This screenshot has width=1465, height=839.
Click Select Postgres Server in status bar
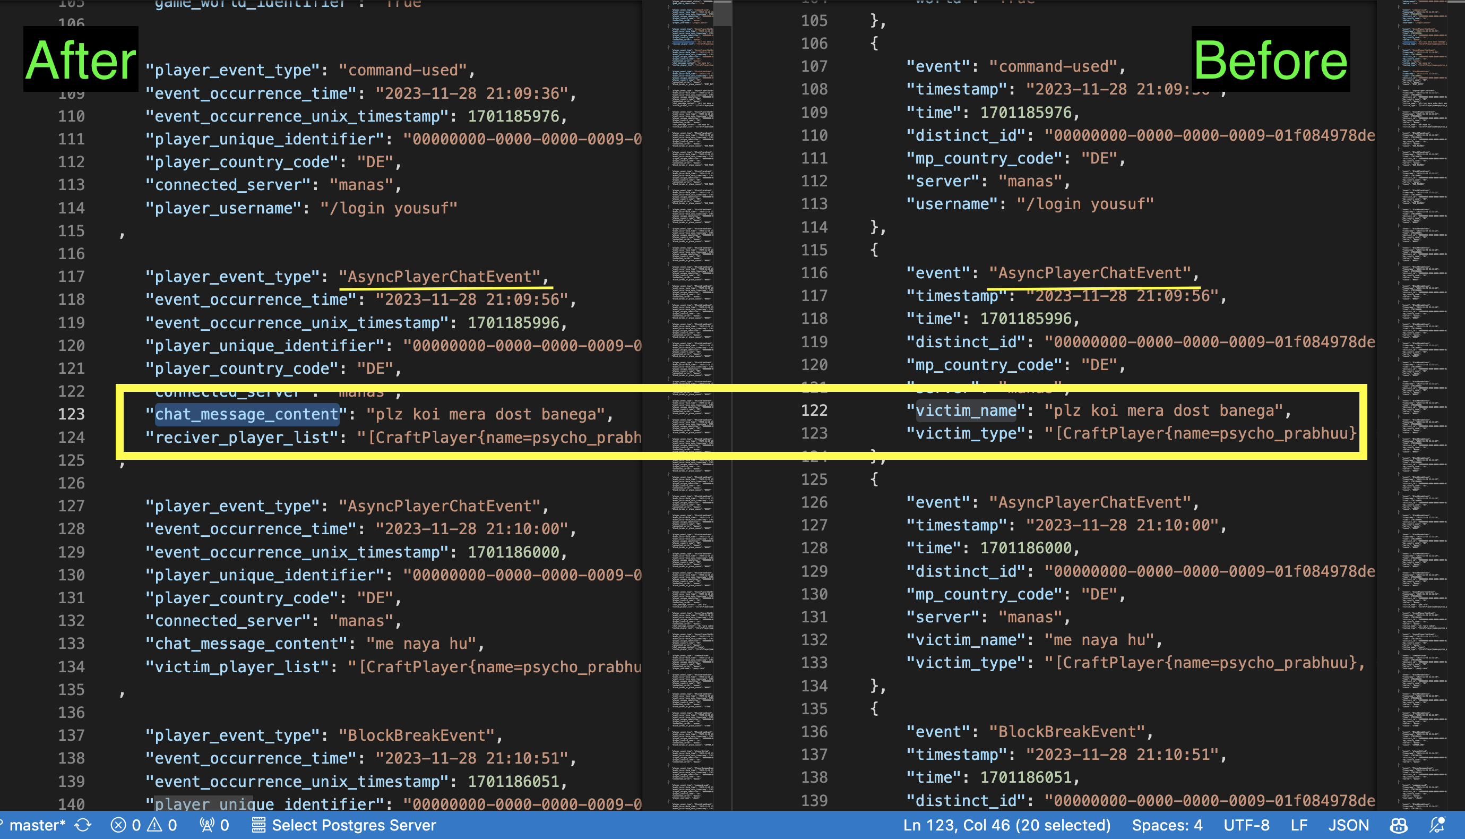pos(353,825)
